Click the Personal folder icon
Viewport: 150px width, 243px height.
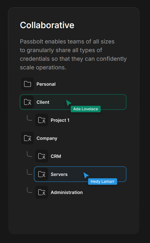(x=27, y=84)
